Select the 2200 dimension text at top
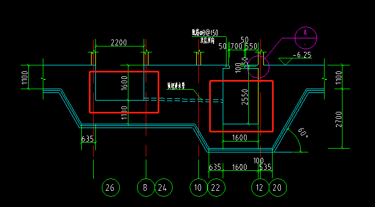 118,43
